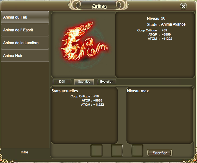Switch to the Défi tab
The image size is (197, 163).
click(x=62, y=82)
